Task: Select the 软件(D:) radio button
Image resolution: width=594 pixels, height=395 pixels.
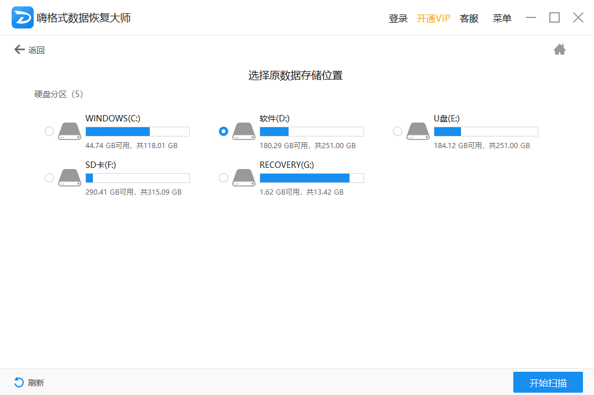Action: [x=224, y=131]
